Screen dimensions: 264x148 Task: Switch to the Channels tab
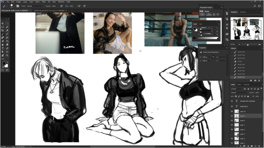[246, 84]
